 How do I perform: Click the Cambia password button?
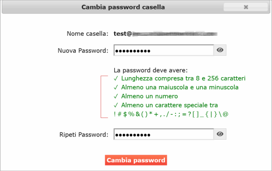[x=136, y=160]
